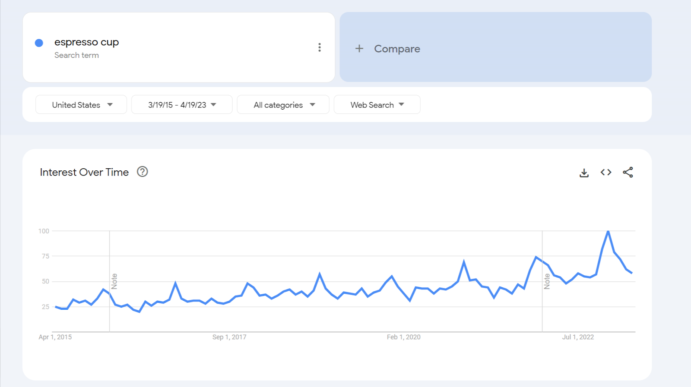Viewport: 691px width, 387px height.
Task: Open the espresso cup options menu
Action: pyautogui.click(x=320, y=47)
